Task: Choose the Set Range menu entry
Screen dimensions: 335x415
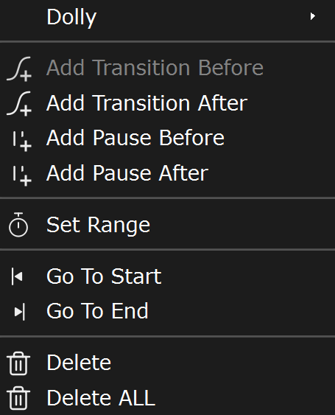Action: (167, 225)
